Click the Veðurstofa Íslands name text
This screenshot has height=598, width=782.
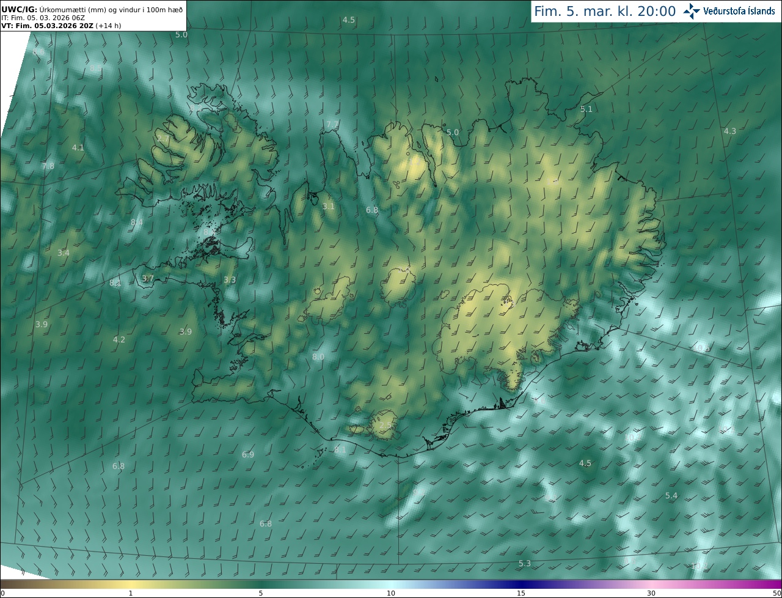pyautogui.click(x=739, y=11)
